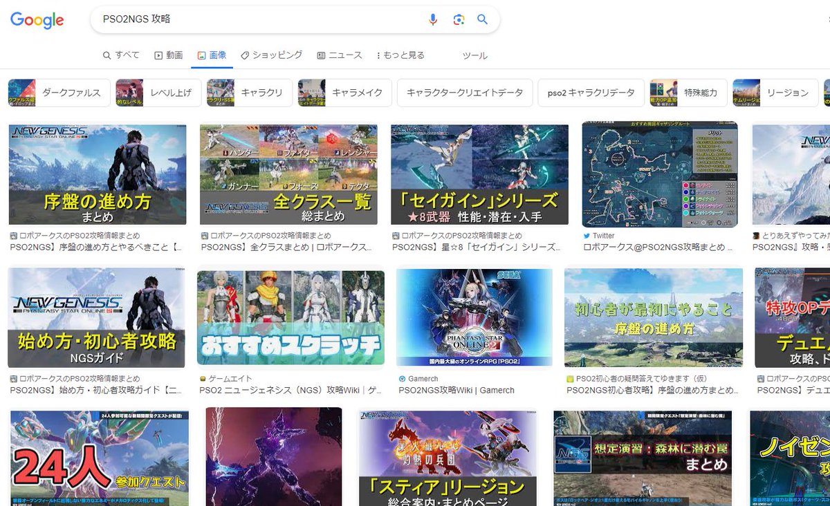Viewport: 830px width, 506px height.
Task: Click the blue magnifier search button
Action: 483,19
